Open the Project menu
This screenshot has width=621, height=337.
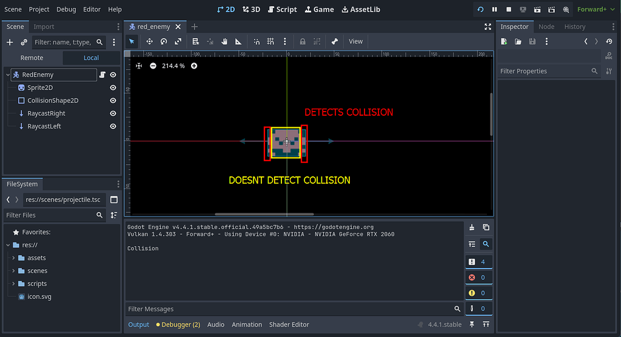pyautogui.click(x=39, y=9)
